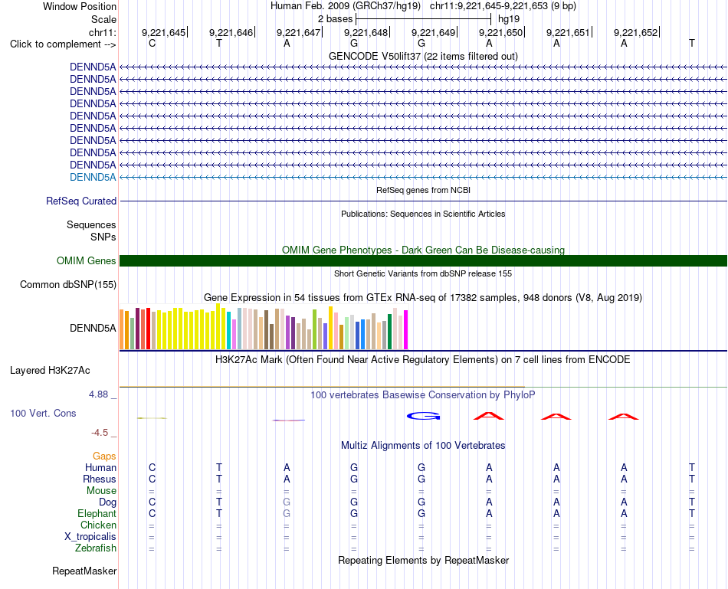Click the 'Layered H3K27Ac' track label

point(50,371)
